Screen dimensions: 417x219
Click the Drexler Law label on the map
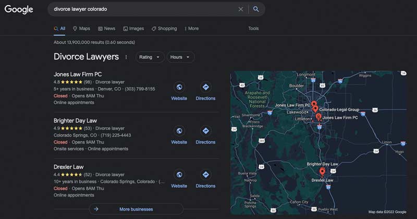[322, 180]
